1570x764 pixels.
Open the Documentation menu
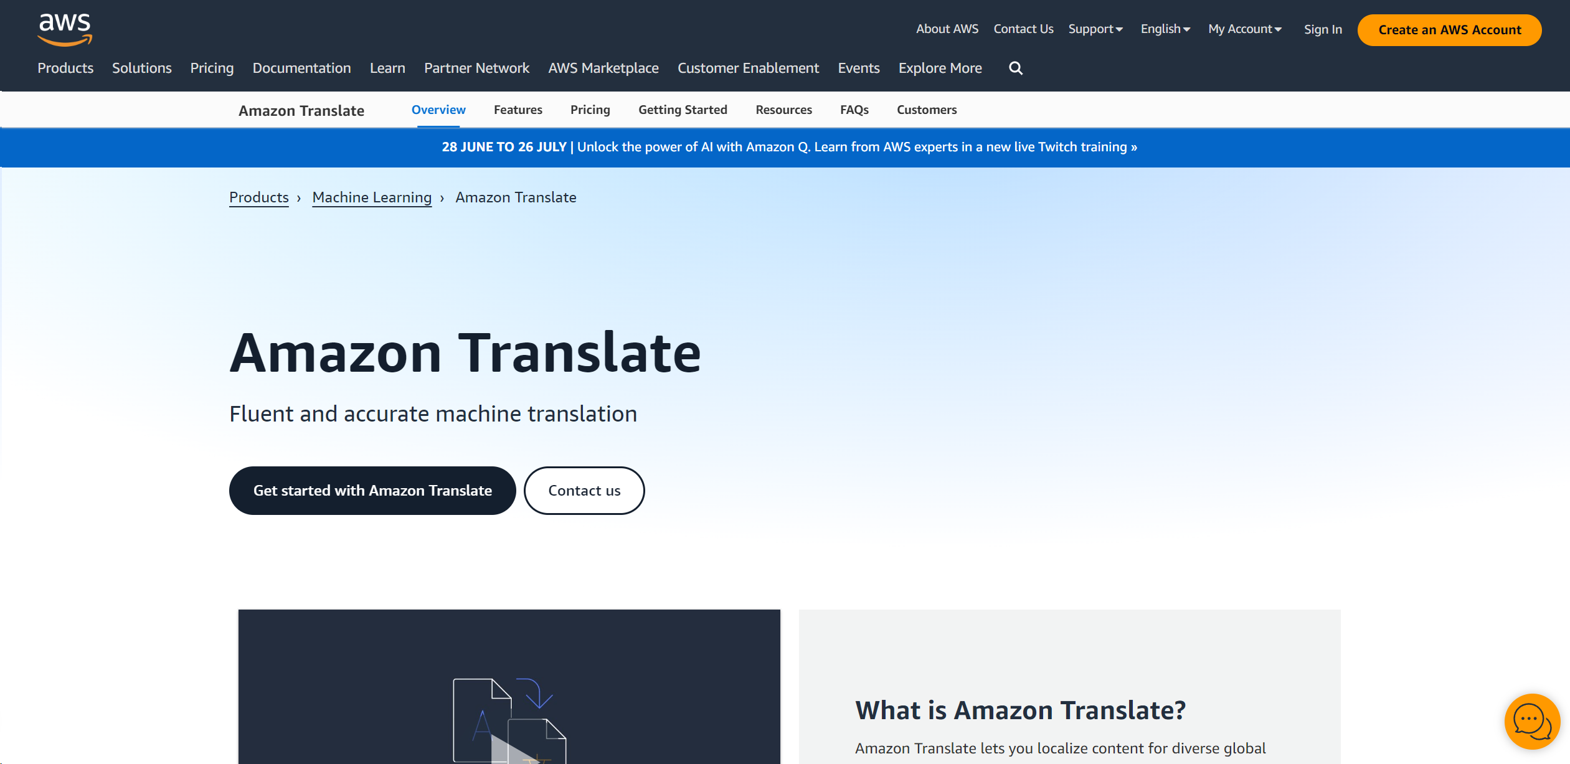coord(301,68)
